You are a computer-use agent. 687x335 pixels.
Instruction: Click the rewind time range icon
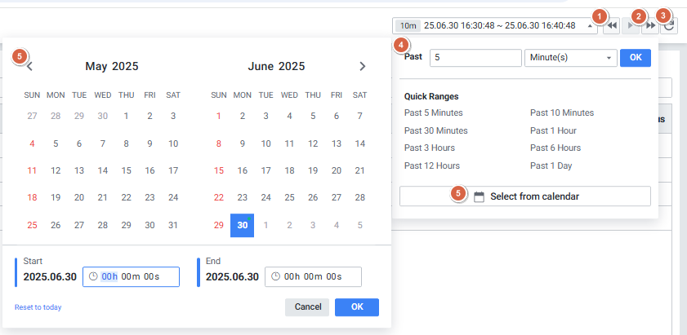pos(611,26)
